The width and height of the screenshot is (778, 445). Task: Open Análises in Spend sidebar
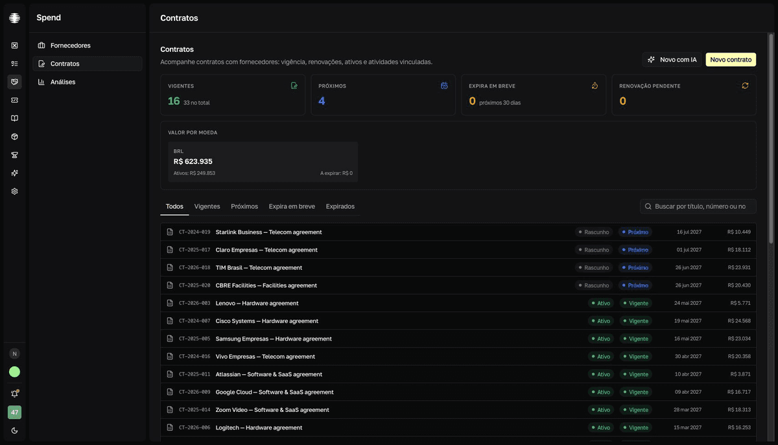pos(88,82)
